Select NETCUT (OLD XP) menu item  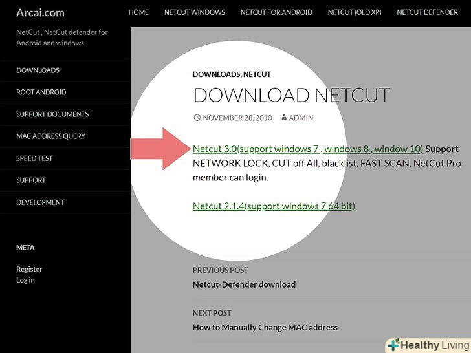click(355, 12)
